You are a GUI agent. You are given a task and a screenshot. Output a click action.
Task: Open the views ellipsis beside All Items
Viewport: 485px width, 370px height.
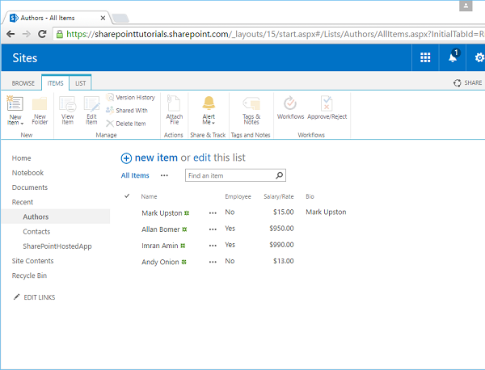[x=164, y=175]
